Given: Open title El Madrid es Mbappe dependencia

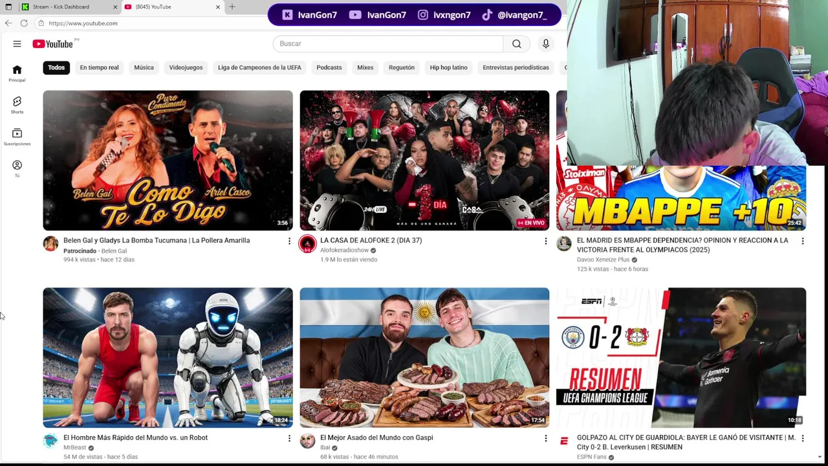Looking at the screenshot, I should coord(682,245).
